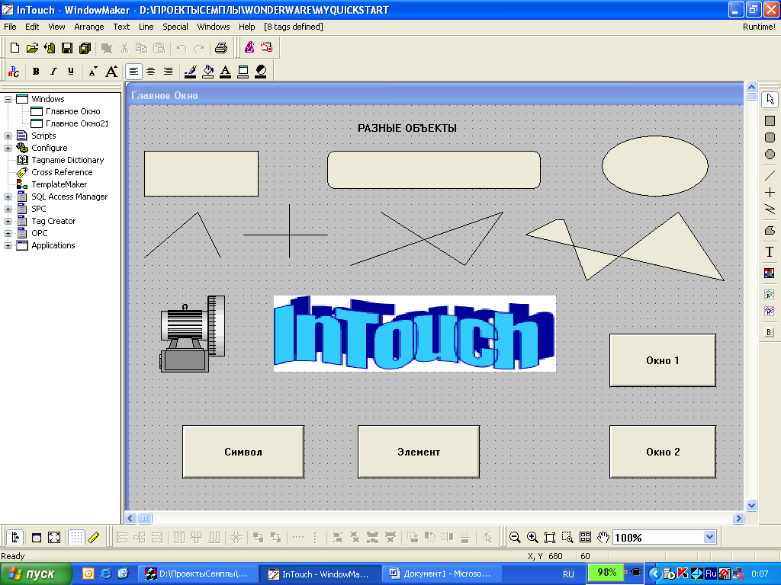Viewport: 781px width, 585px height.
Task: Select the Bitmap tool
Action: [x=770, y=273]
